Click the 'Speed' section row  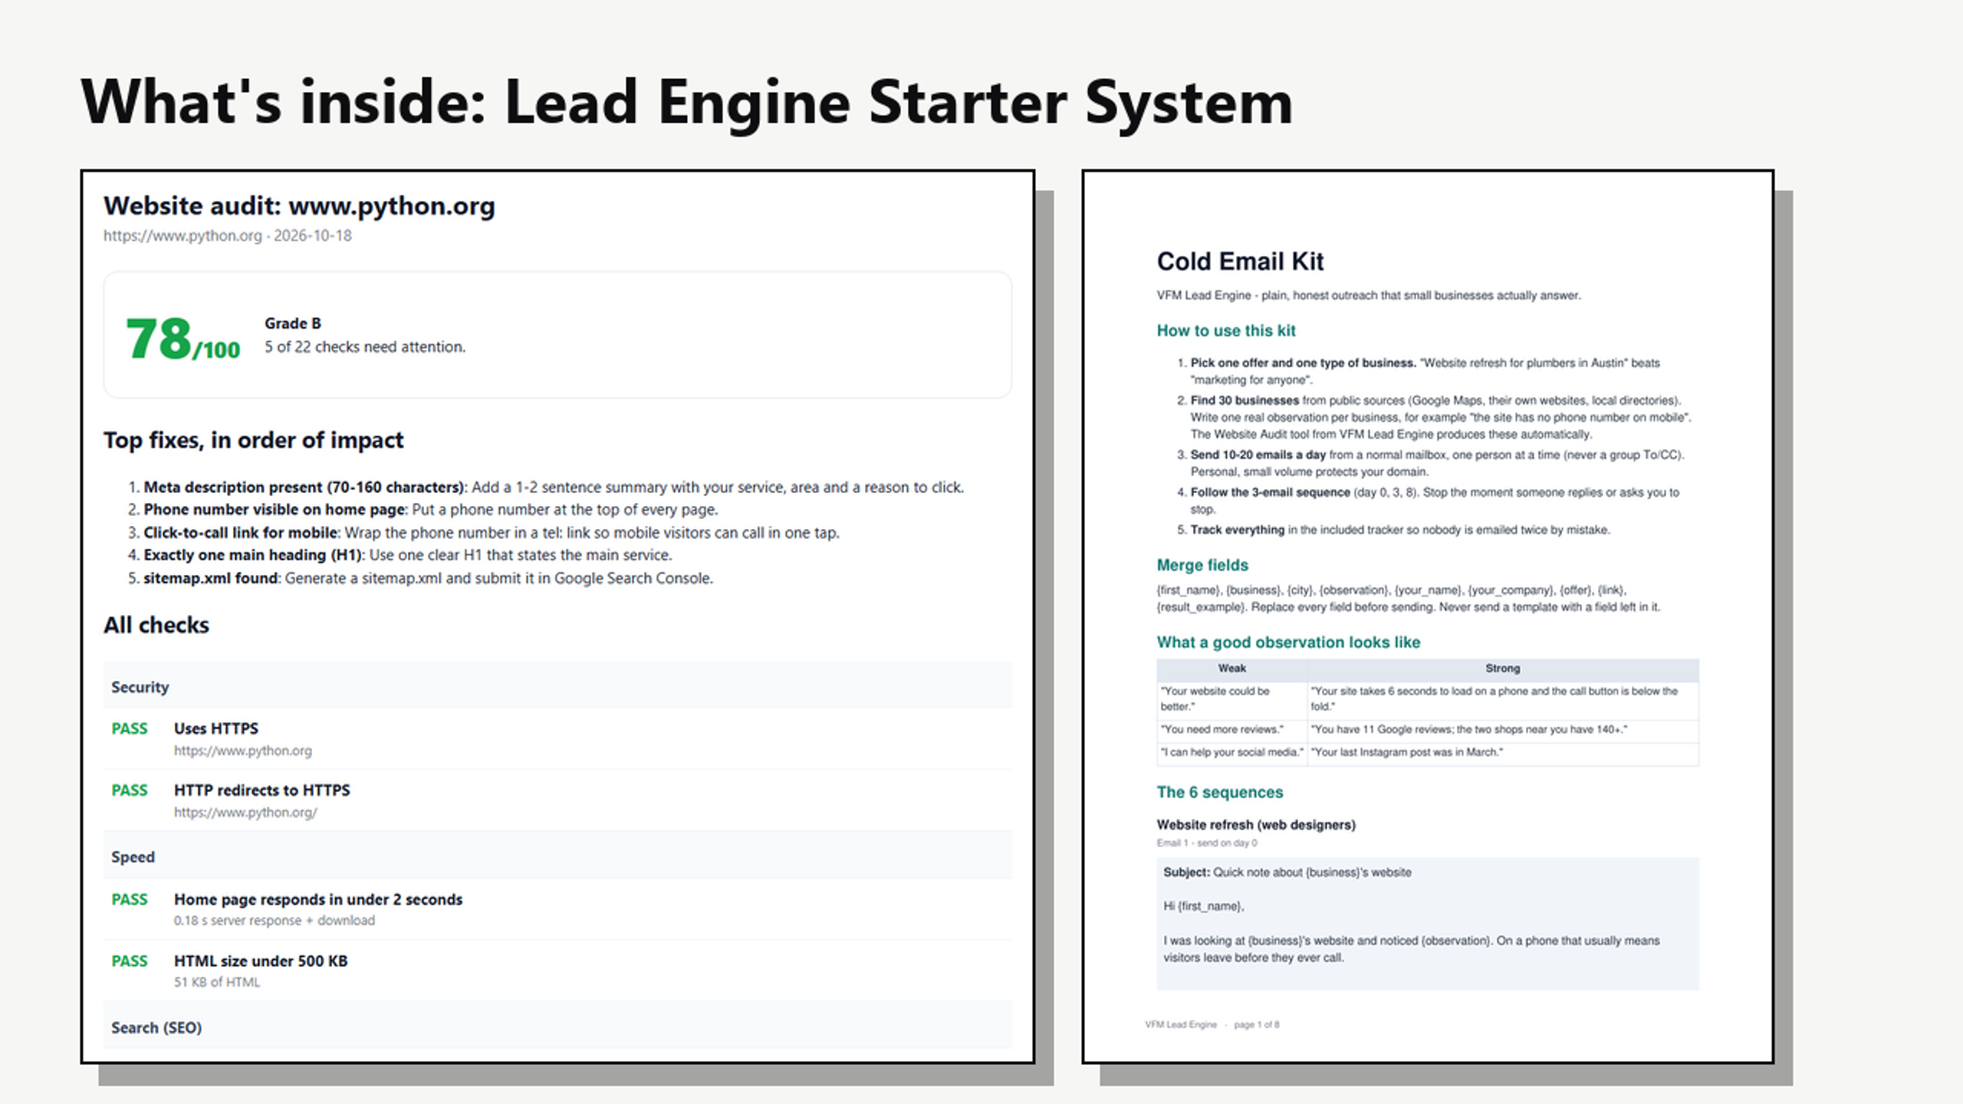(x=557, y=856)
